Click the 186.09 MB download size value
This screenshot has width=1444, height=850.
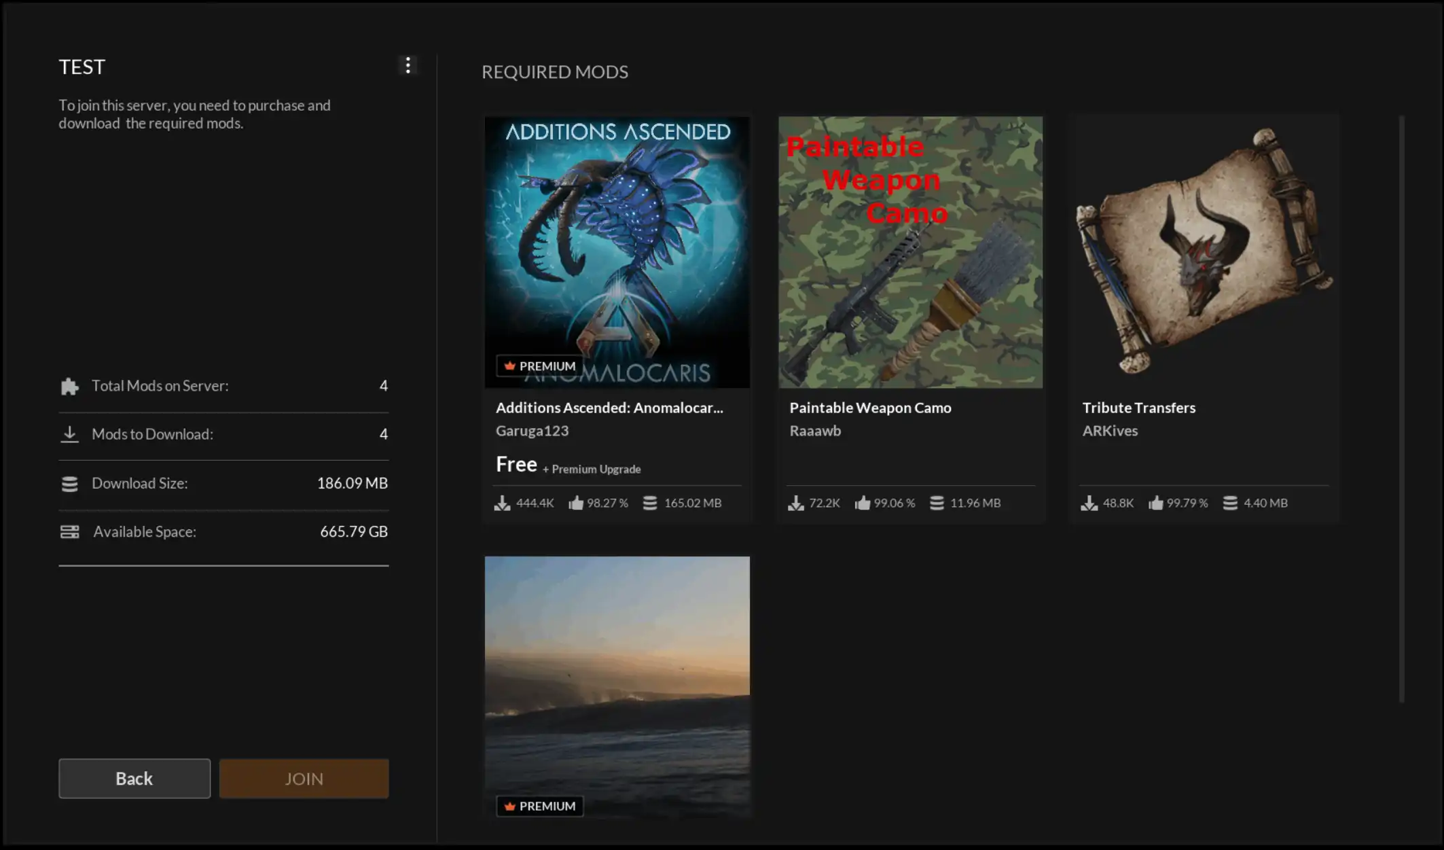coord(352,483)
